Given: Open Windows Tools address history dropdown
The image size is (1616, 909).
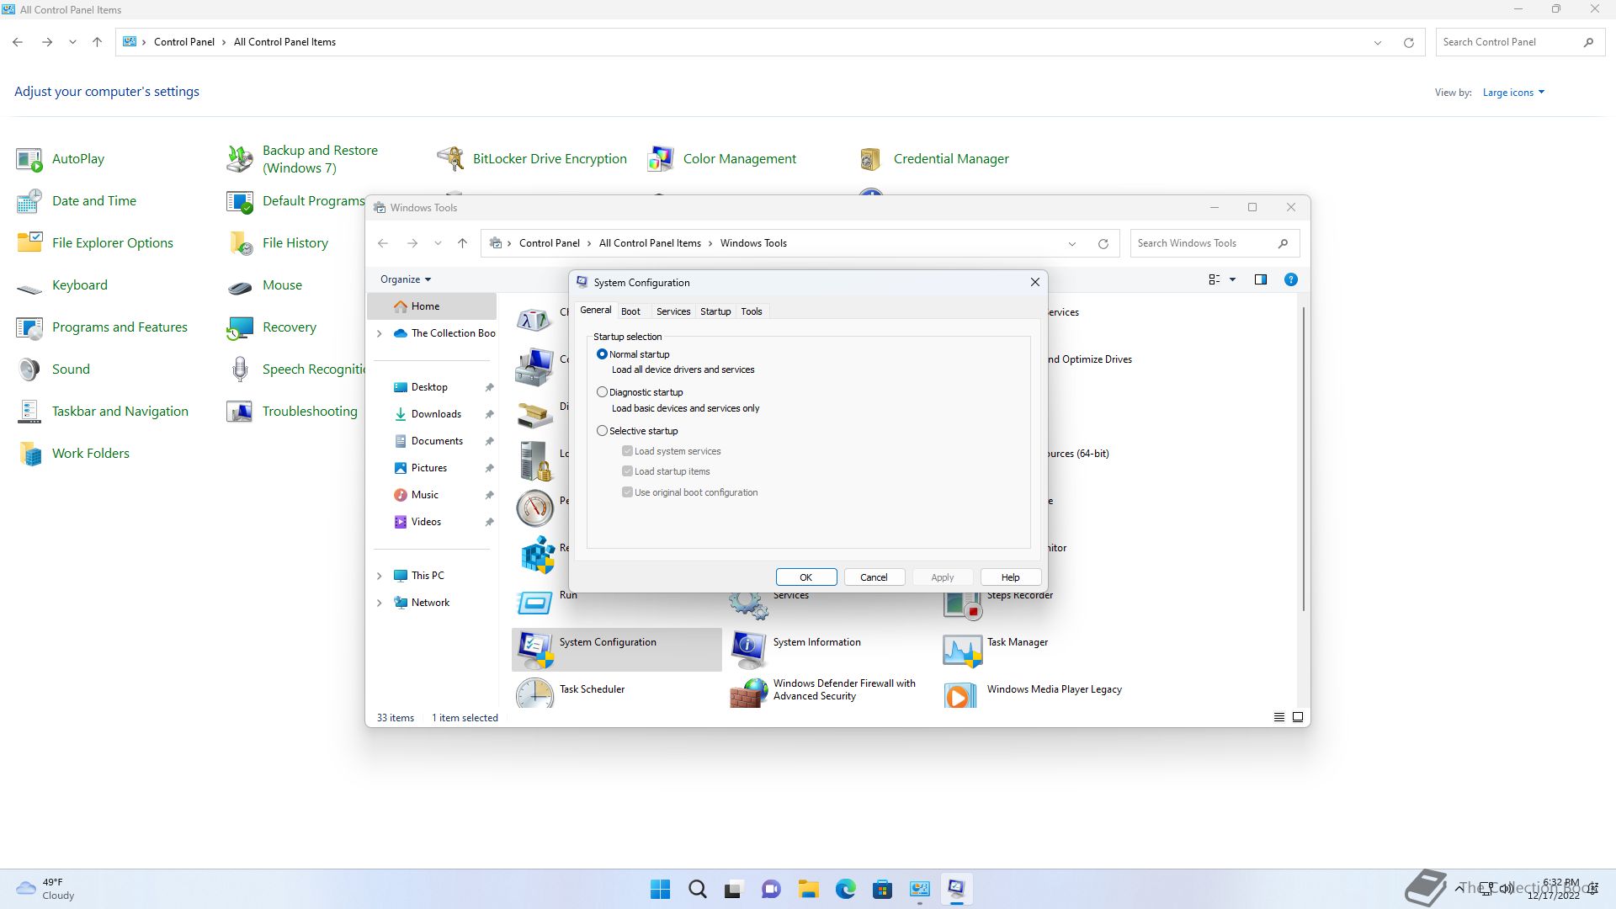Looking at the screenshot, I should click(1071, 243).
